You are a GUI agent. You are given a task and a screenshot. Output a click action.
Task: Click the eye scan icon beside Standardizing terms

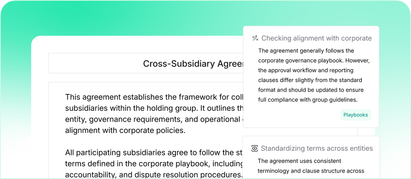point(255,148)
